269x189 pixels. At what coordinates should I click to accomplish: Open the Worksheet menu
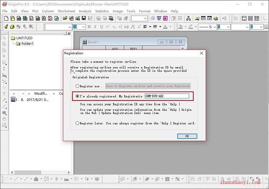coord(66,11)
